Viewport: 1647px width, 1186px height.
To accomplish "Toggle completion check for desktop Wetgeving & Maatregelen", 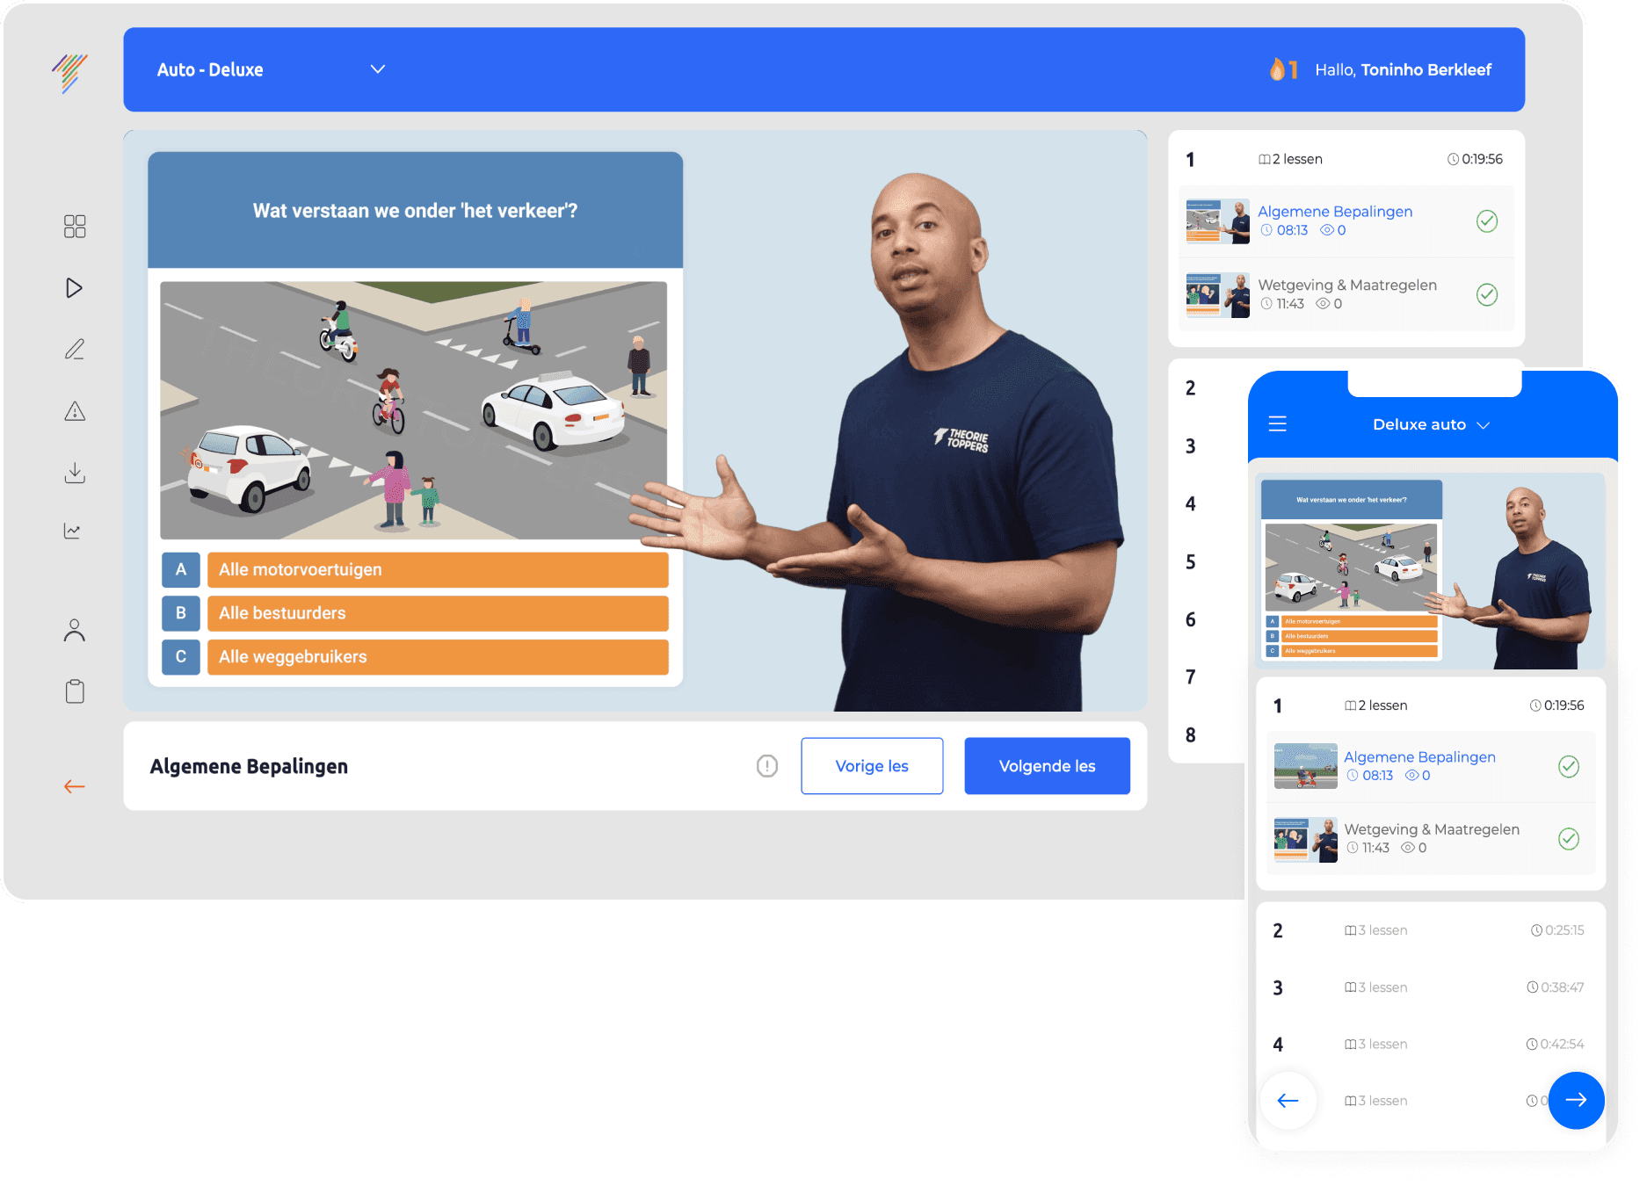I will (1486, 294).
